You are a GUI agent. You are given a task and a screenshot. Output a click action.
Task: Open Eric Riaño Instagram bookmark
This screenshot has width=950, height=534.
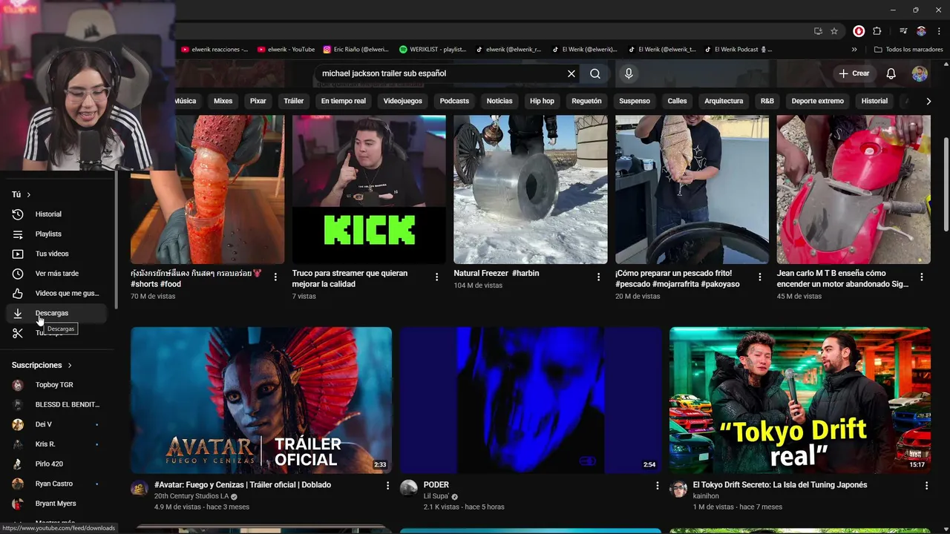356,50
